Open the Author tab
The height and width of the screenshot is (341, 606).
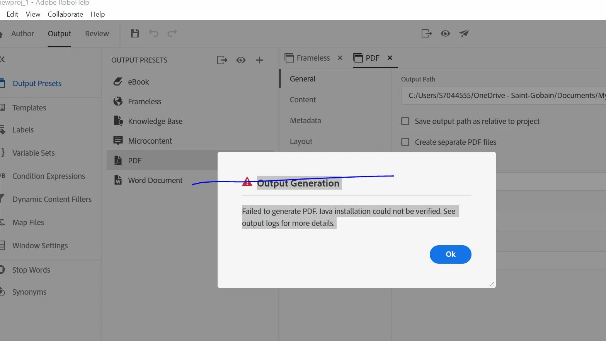tap(22, 34)
